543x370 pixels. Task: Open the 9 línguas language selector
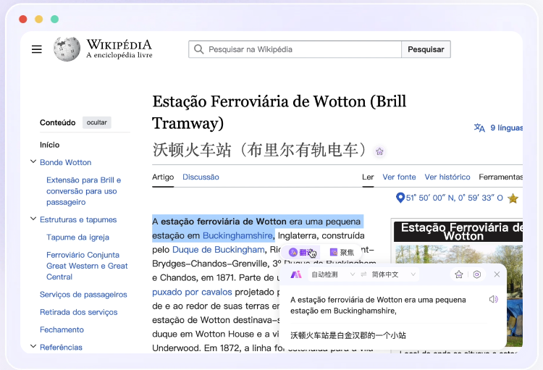click(x=506, y=128)
